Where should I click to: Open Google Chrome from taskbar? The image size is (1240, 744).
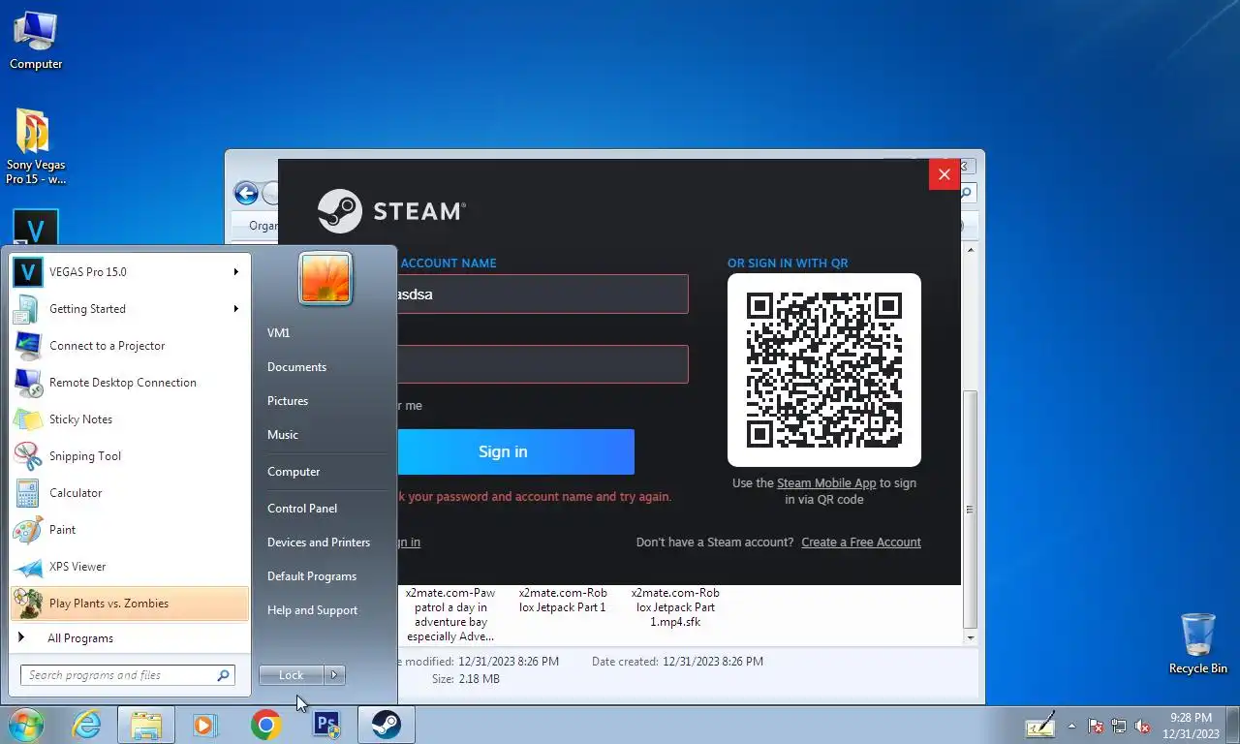point(265,725)
